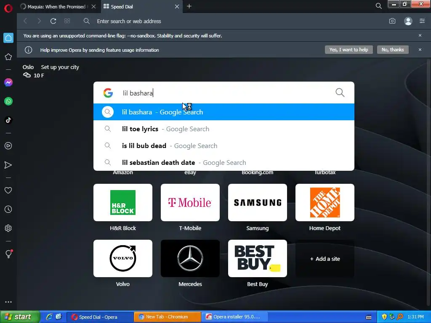Click Speed Dial - Opera taskbar item
The image size is (431, 323).
[100, 317]
